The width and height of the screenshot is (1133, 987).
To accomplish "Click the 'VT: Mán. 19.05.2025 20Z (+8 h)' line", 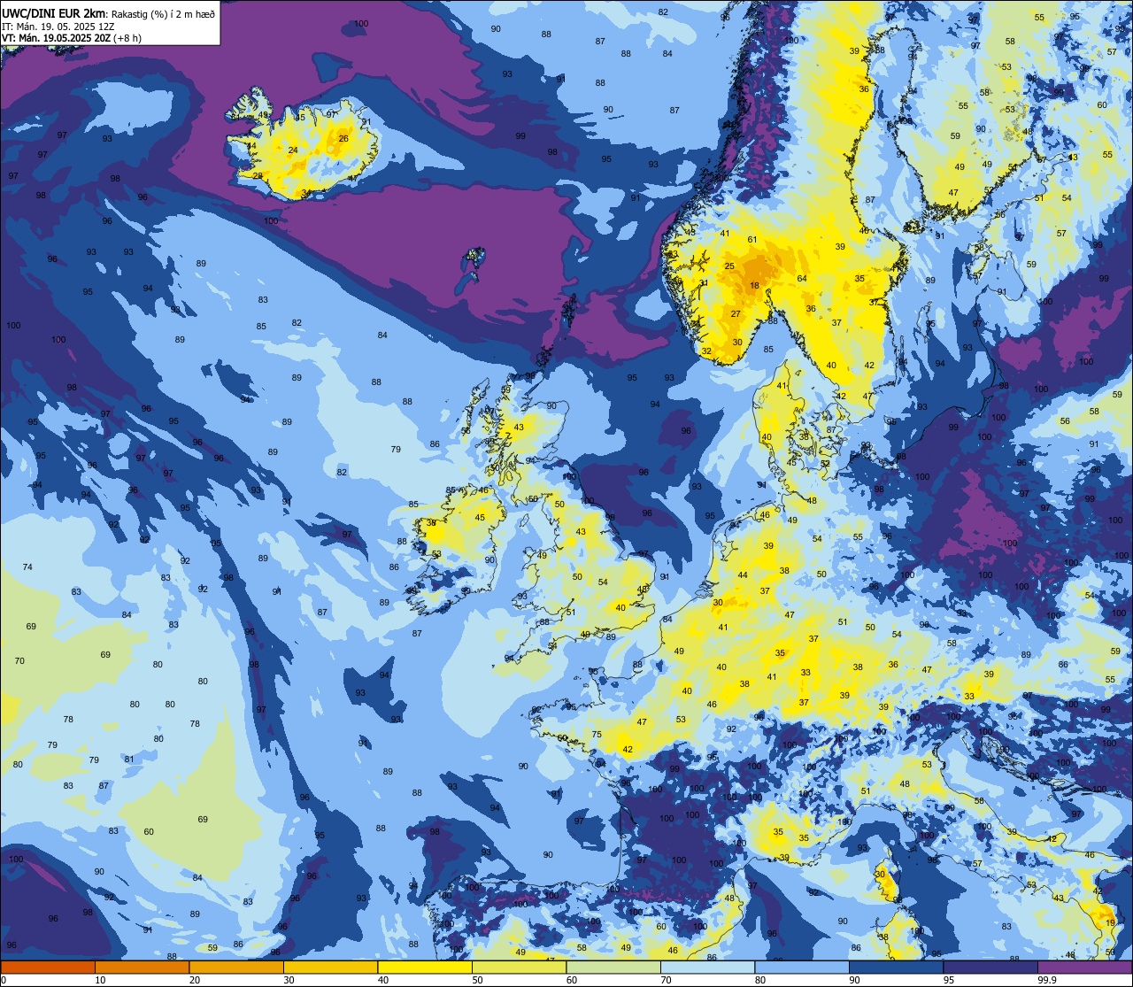I will 72,38.
